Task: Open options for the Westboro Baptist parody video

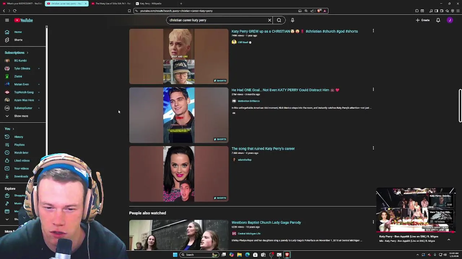Action: coord(373,222)
